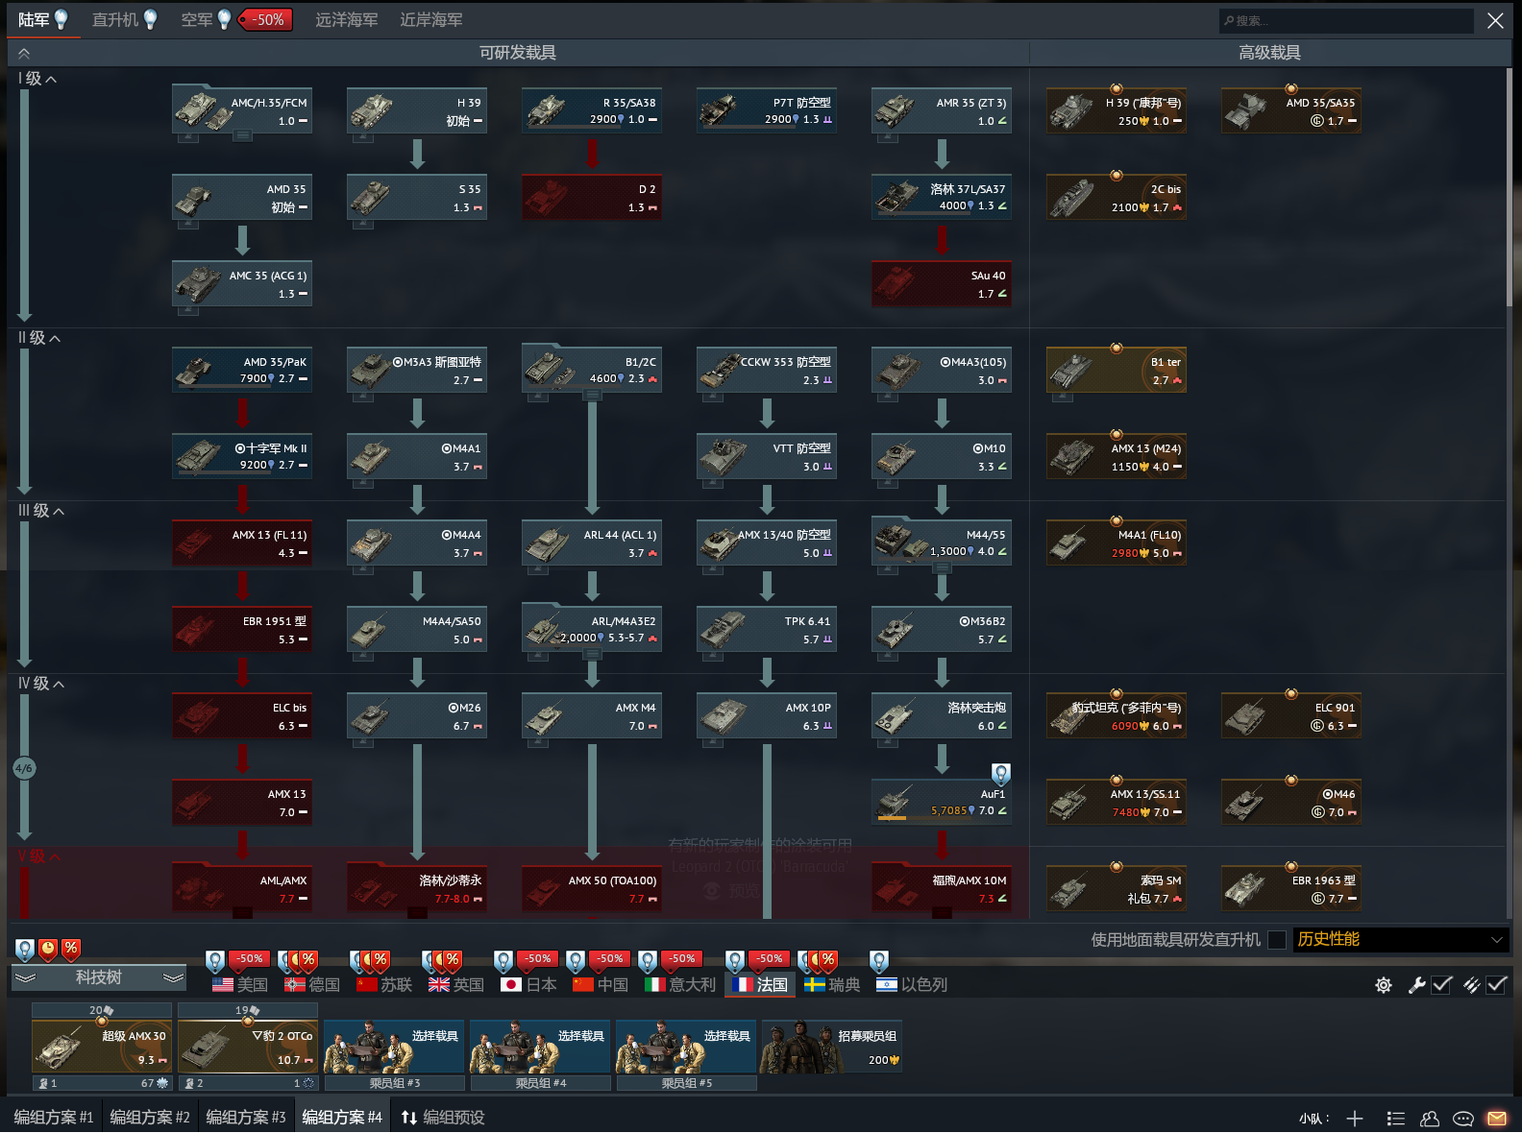The height and width of the screenshot is (1133, 1522).
Task: Enable 使用地面载具研发直升机 checkbox
Action: [x=1277, y=940]
